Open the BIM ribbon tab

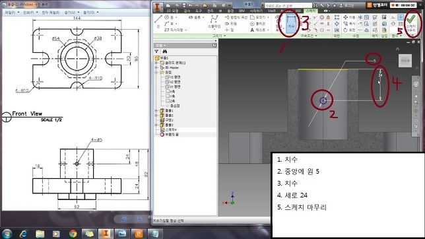pos(242,11)
